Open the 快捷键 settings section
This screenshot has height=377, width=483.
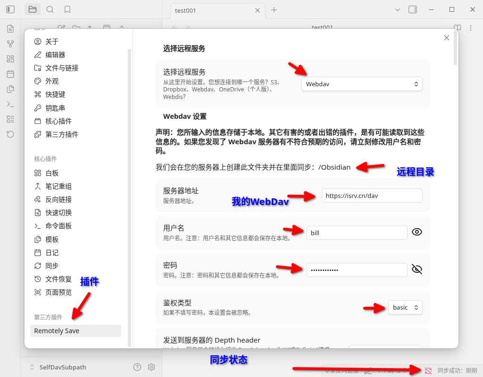point(75,94)
